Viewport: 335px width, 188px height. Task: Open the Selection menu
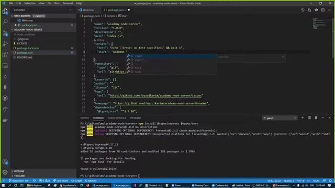click(30, 3)
